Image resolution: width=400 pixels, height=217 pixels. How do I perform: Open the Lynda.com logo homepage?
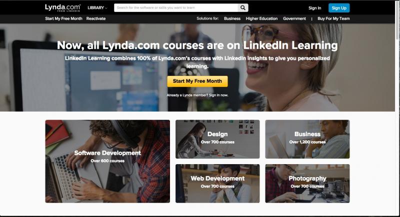pos(62,7)
